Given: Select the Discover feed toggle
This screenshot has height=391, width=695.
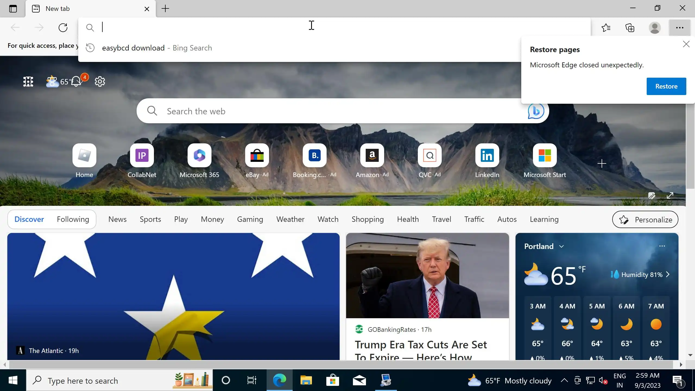Looking at the screenshot, I should coord(29,219).
